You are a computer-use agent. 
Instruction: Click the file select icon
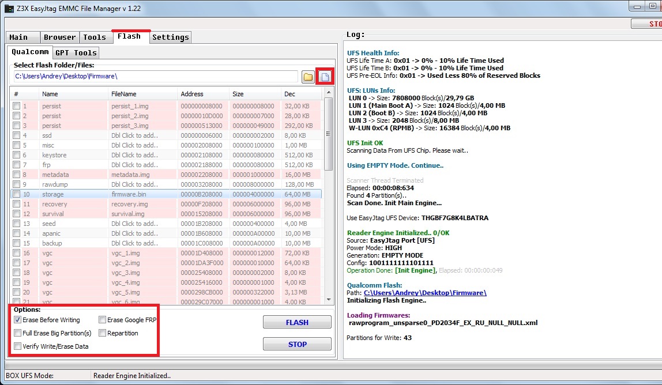(325, 77)
